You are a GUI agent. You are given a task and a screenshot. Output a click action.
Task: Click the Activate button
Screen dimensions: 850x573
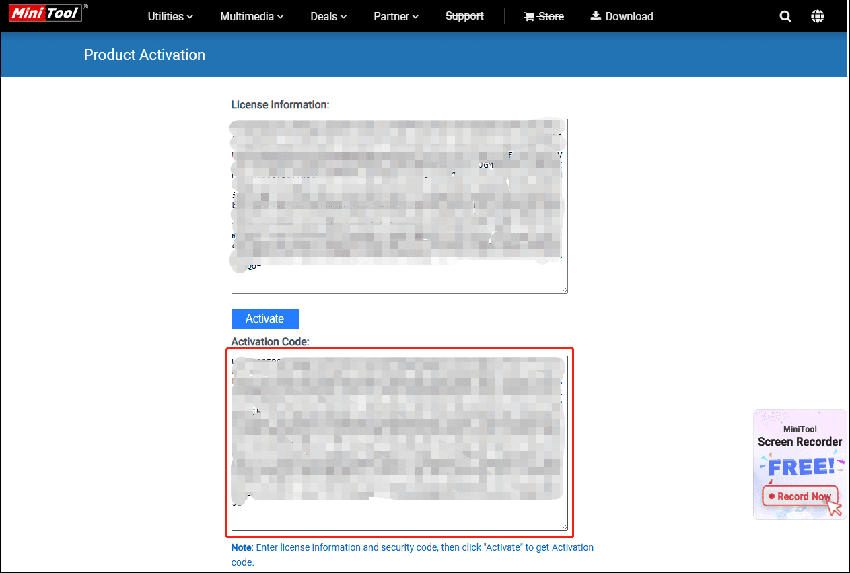[264, 318]
